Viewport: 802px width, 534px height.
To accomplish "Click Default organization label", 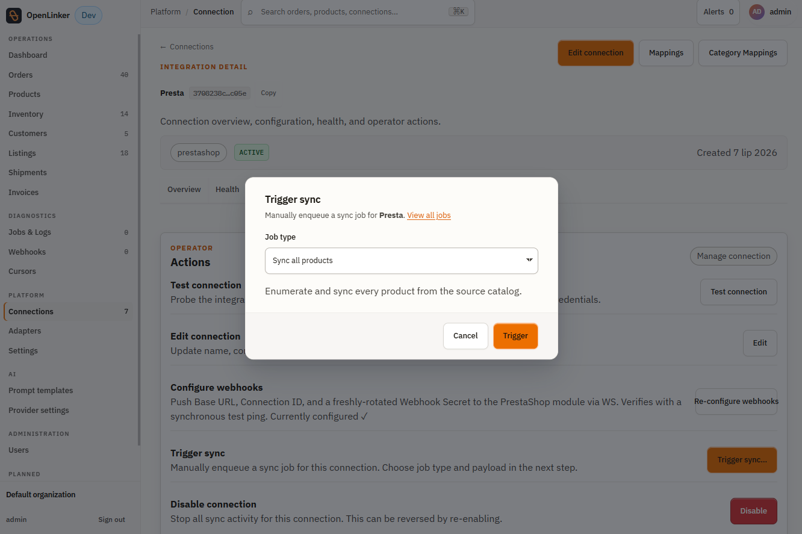I will (x=41, y=495).
